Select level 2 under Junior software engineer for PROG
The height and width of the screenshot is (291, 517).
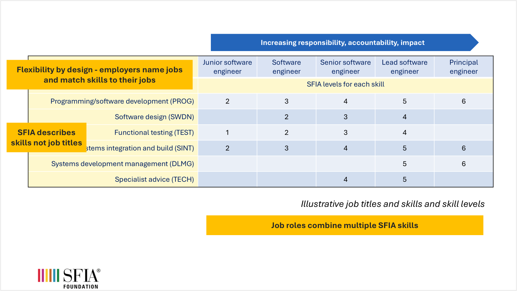click(227, 101)
